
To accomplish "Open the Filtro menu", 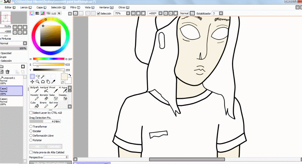I will (x=75, y=7).
